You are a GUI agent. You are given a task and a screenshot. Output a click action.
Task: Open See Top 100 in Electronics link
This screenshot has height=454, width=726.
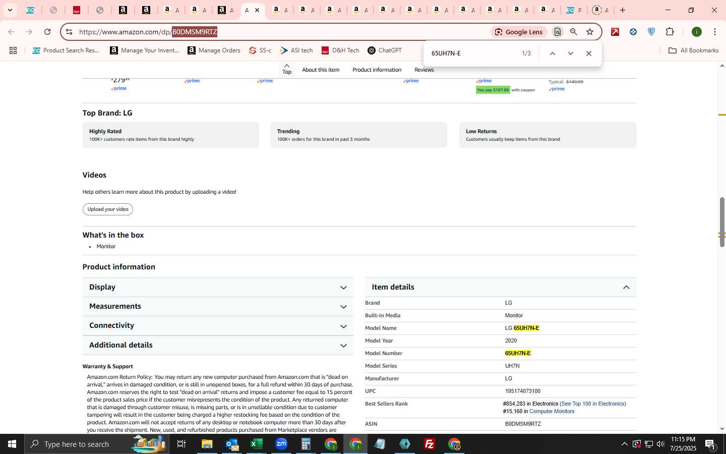(x=593, y=404)
